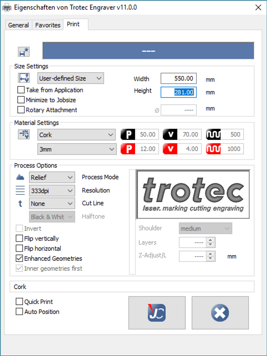
Task: Enable Flip vertically option
Action: coord(19,238)
